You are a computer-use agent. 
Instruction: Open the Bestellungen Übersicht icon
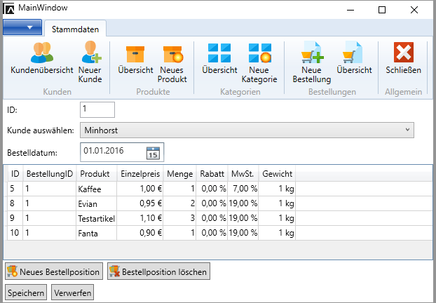(353, 54)
